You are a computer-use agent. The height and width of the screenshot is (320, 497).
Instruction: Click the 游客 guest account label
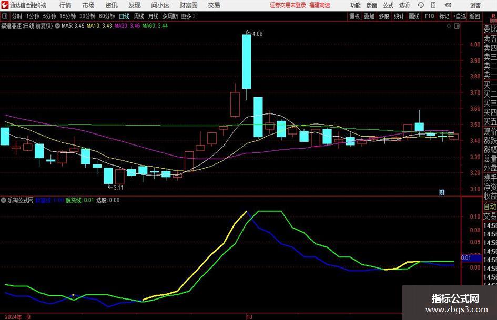[475, 5]
